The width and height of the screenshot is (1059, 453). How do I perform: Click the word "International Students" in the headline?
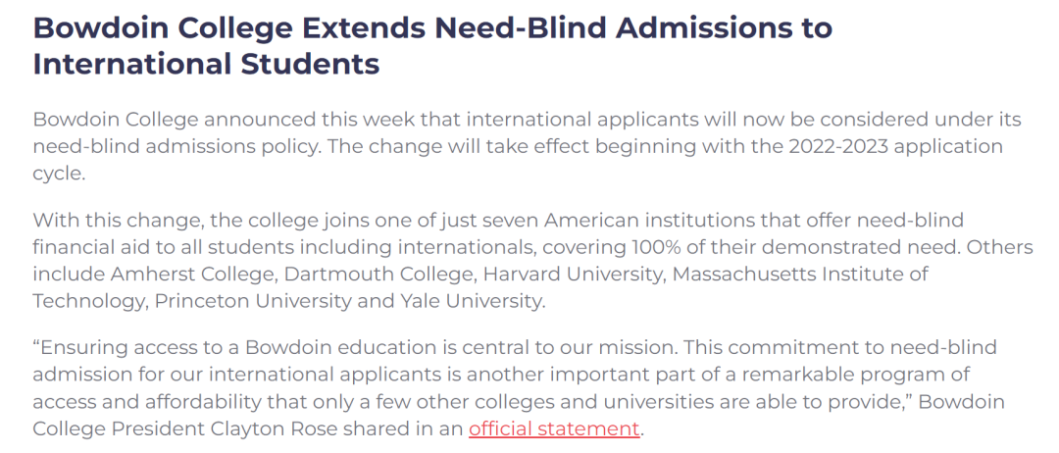[x=206, y=65]
